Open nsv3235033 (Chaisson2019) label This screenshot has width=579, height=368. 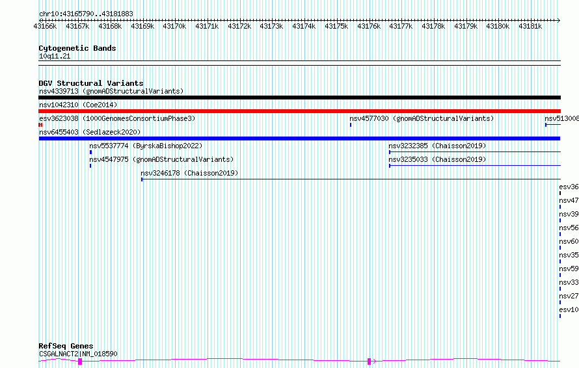coord(437,159)
